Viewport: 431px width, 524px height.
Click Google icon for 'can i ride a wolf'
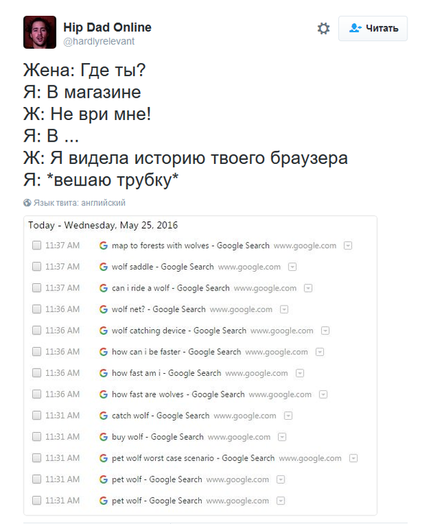point(103,288)
